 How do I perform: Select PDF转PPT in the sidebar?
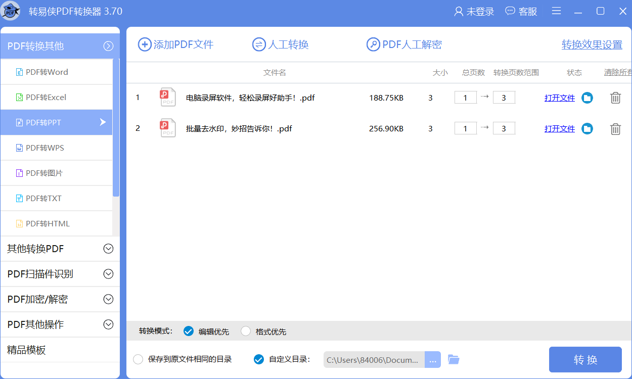click(57, 122)
